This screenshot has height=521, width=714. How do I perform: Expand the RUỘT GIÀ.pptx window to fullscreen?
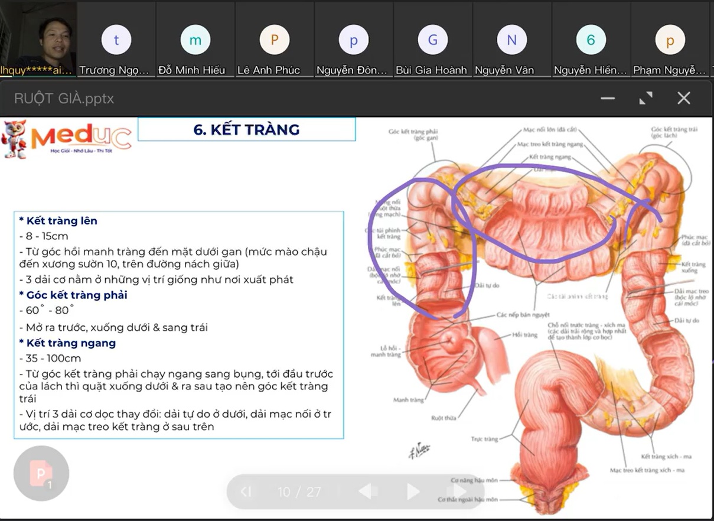(x=646, y=98)
